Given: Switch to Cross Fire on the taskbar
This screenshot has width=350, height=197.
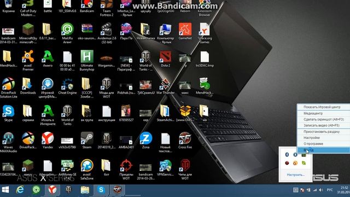Looking at the screenshot, I should coord(117,190).
